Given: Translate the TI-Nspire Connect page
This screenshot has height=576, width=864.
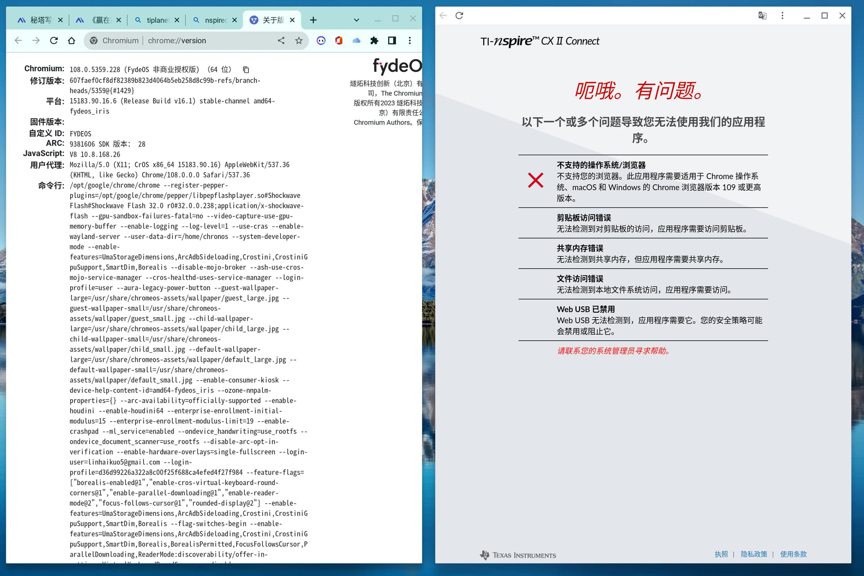Looking at the screenshot, I should coord(762,16).
